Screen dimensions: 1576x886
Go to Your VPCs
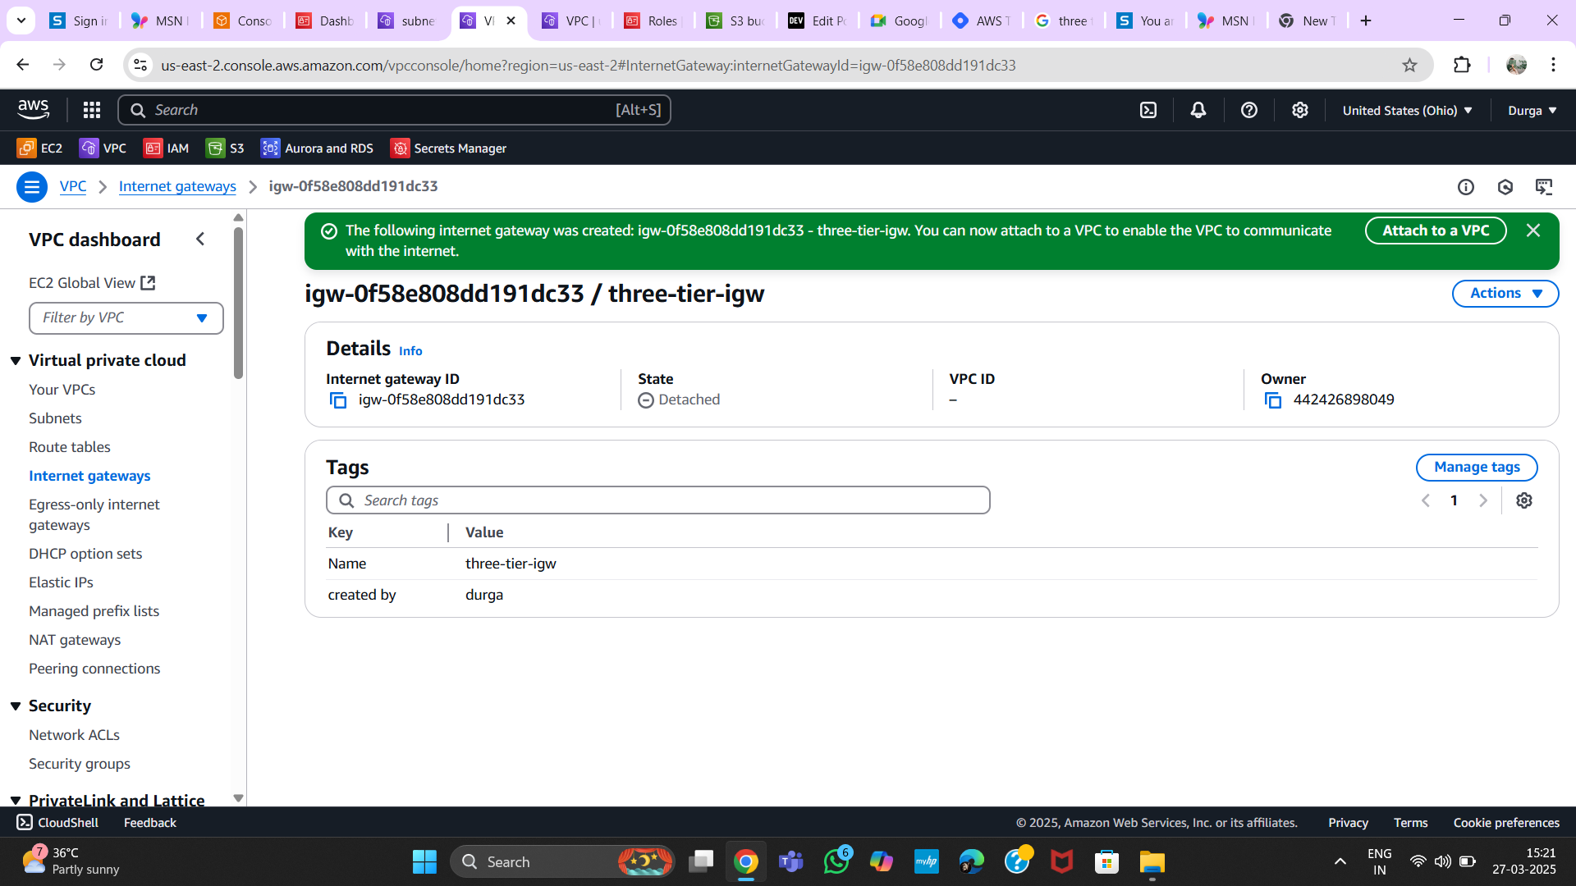tap(62, 390)
